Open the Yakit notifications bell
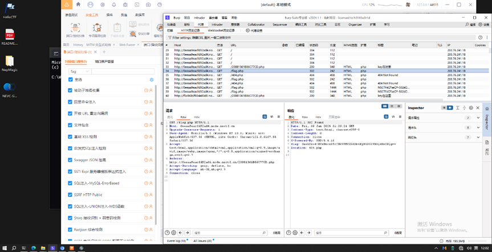The height and width of the screenshot is (252, 492). tap(114, 5)
